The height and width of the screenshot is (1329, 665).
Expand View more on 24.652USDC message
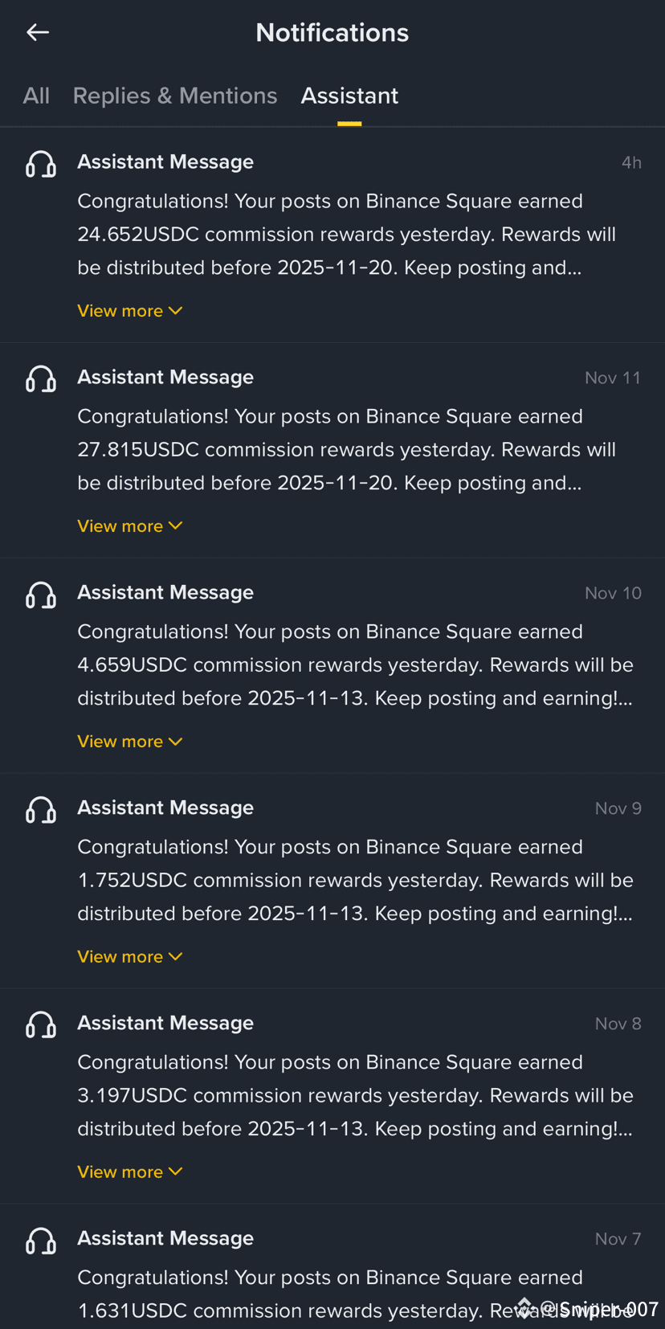129,311
